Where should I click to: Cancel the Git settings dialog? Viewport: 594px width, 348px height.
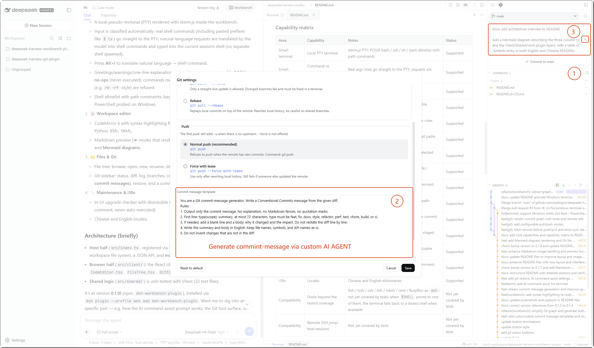391,268
